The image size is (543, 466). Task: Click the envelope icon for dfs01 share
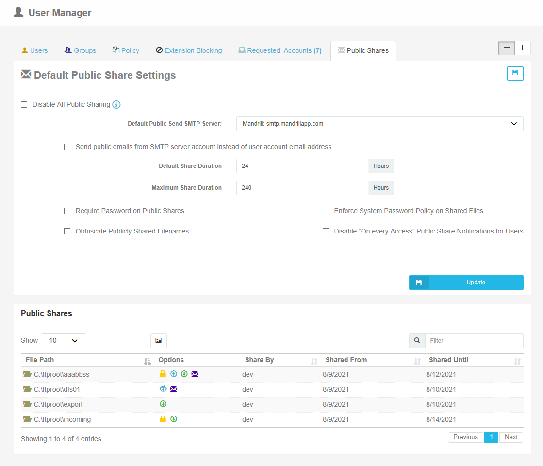(174, 389)
